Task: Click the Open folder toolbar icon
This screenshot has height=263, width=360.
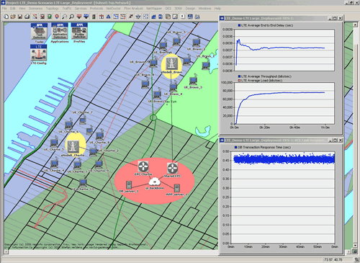Action: coord(13,17)
